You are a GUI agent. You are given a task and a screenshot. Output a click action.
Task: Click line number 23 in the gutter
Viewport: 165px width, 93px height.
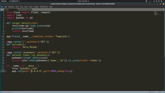pyautogui.click(x=3, y=71)
